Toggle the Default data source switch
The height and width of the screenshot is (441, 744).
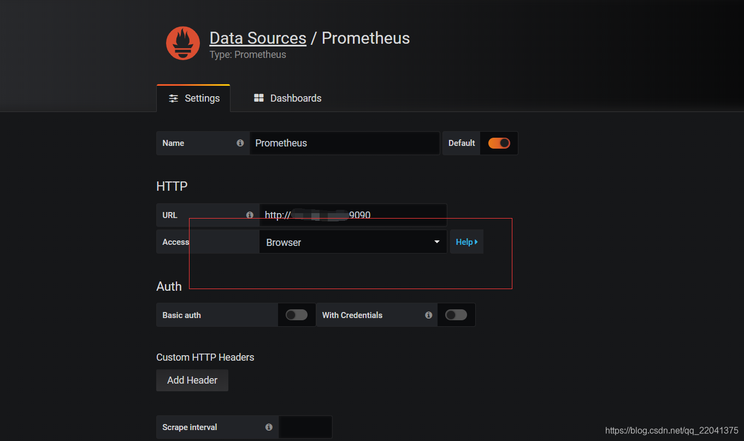click(x=499, y=143)
